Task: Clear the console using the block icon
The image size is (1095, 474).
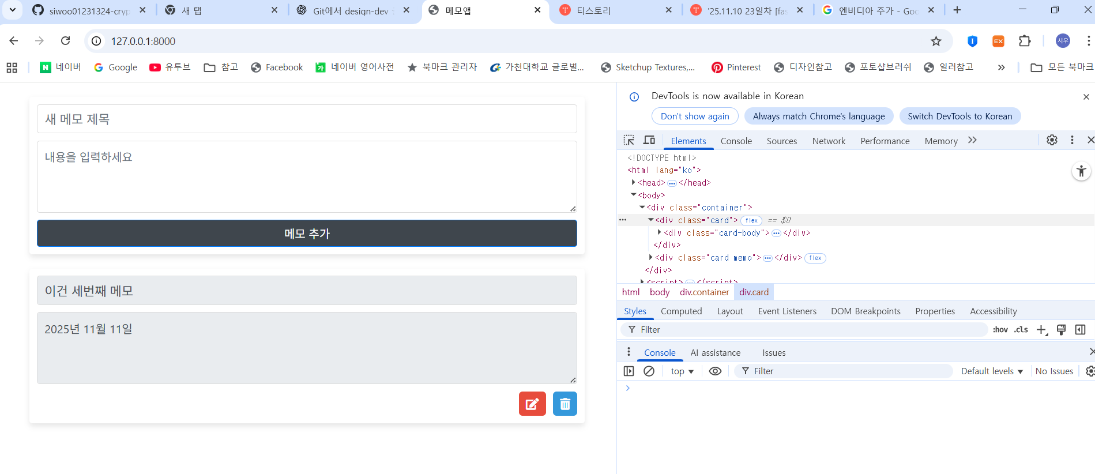Action: point(649,371)
